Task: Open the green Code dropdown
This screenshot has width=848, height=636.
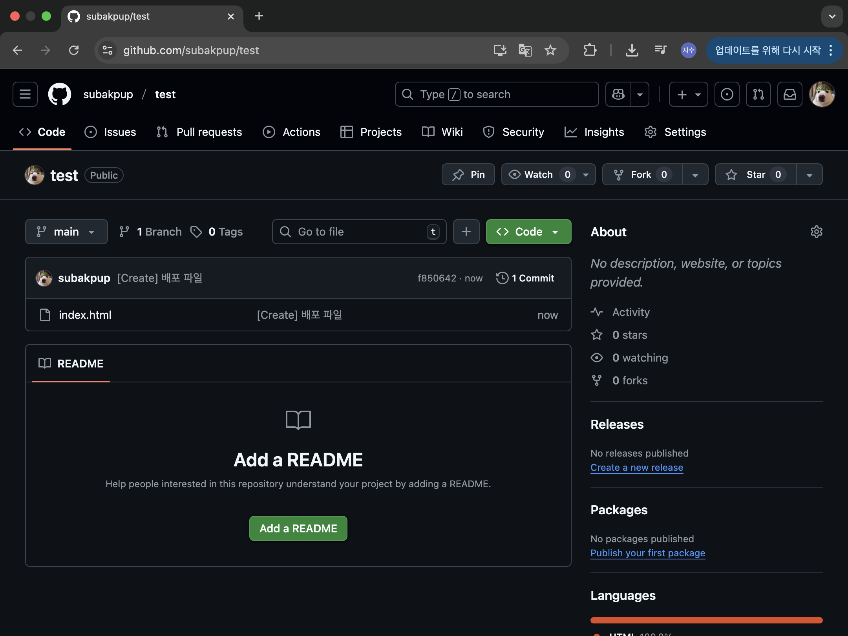Action: point(528,232)
